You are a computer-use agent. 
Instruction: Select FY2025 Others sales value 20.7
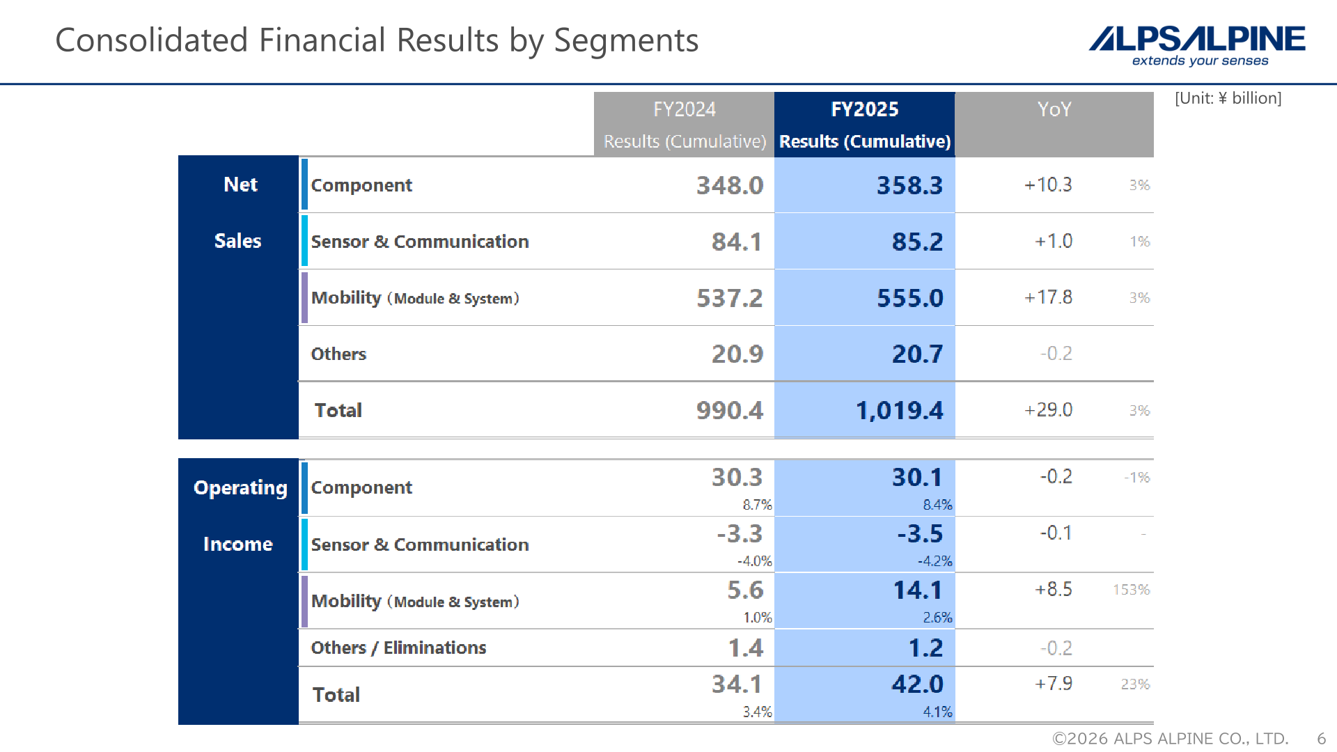point(918,354)
